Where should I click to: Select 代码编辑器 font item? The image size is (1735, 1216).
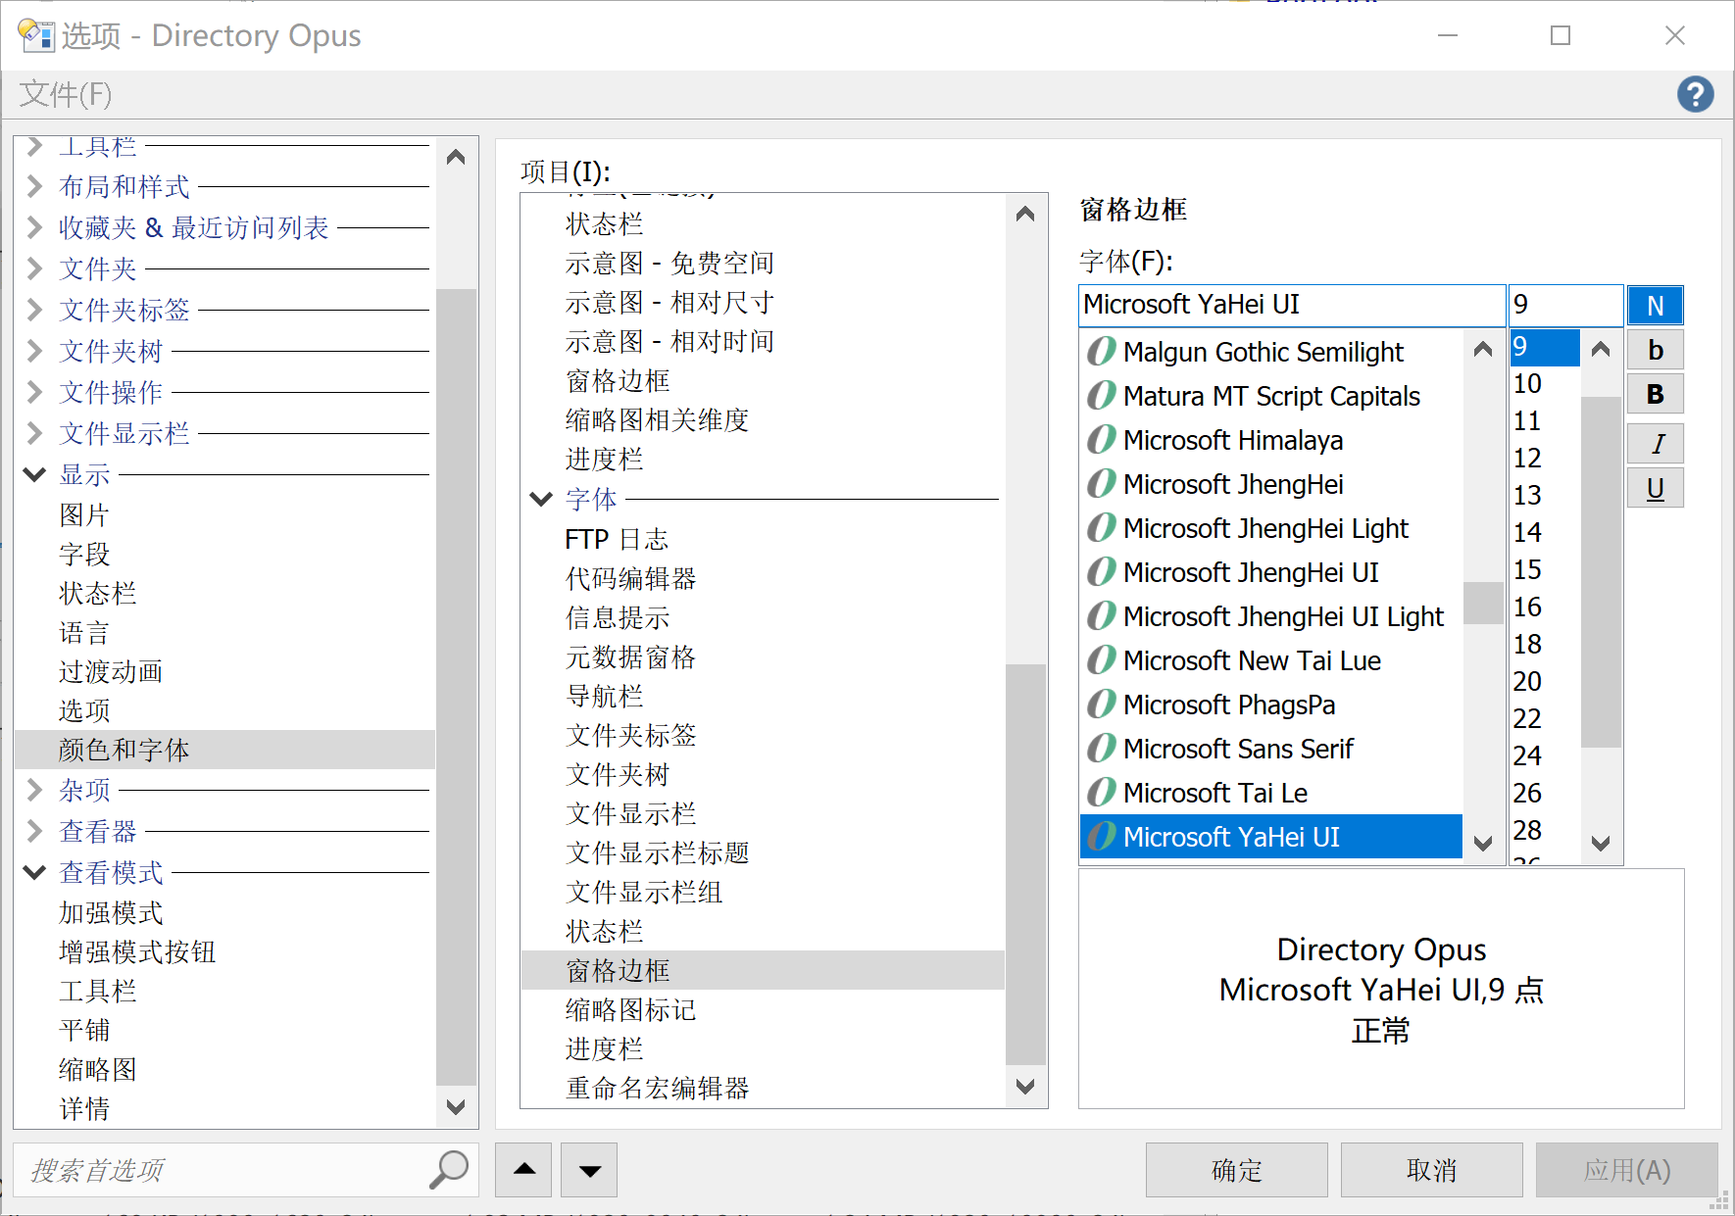630,578
